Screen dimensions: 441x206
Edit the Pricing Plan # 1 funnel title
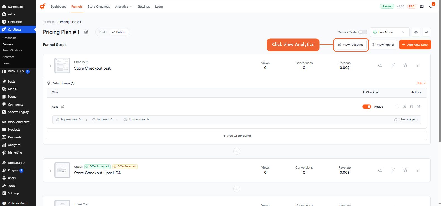point(86,32)
